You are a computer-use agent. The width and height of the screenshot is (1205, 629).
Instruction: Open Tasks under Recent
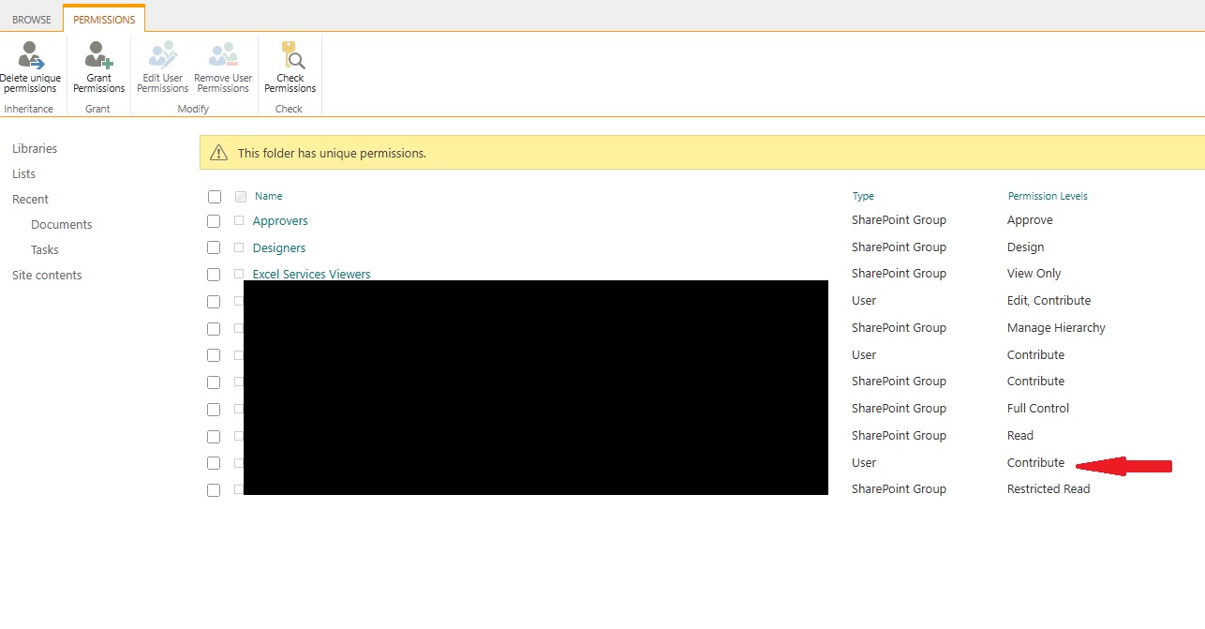pos(45,249)
